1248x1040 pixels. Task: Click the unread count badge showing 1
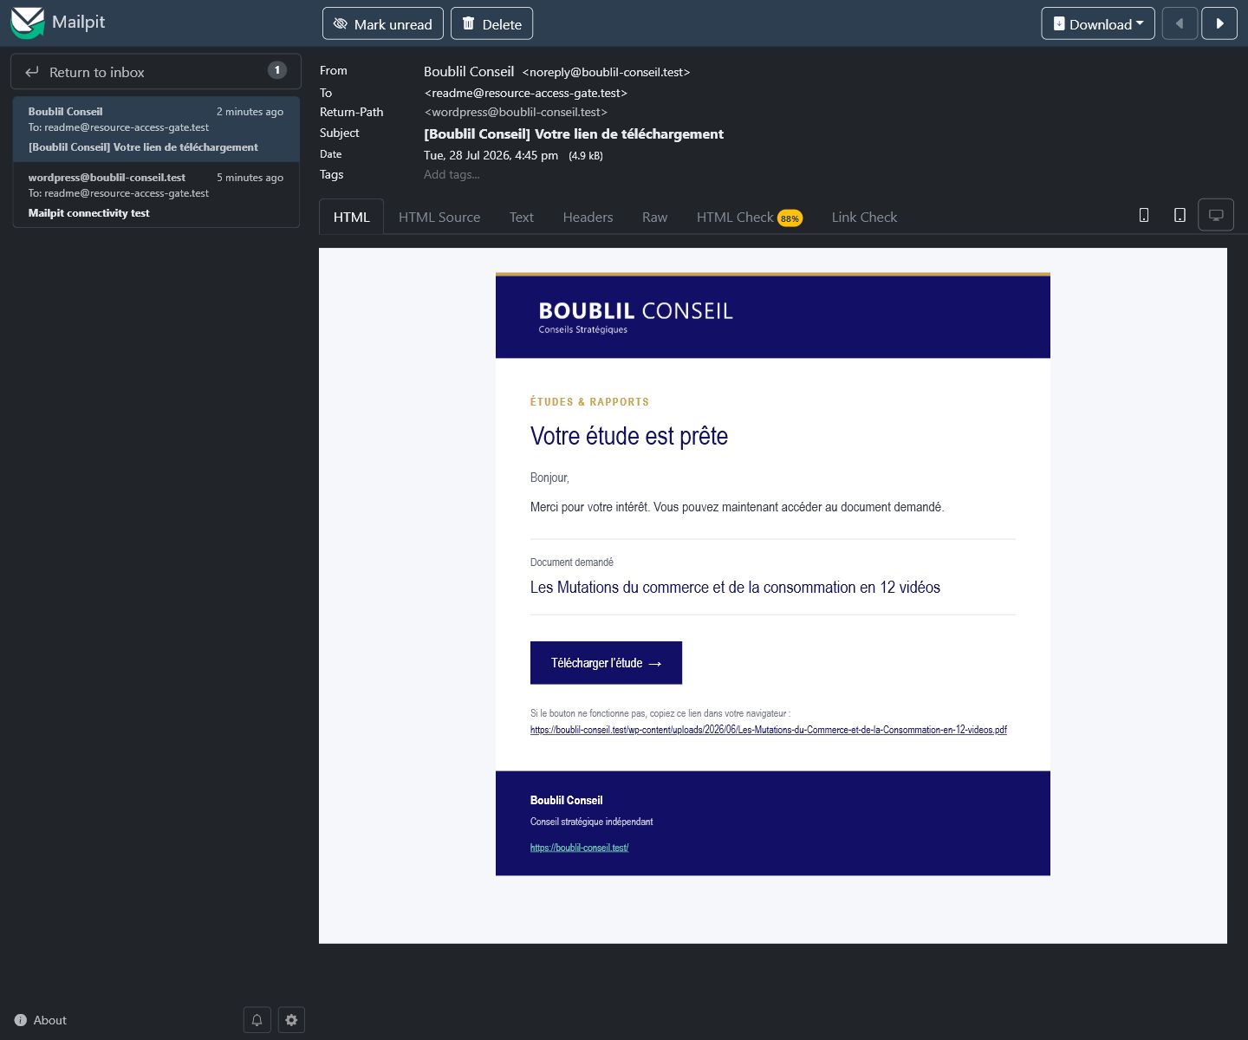pos(277,70)
